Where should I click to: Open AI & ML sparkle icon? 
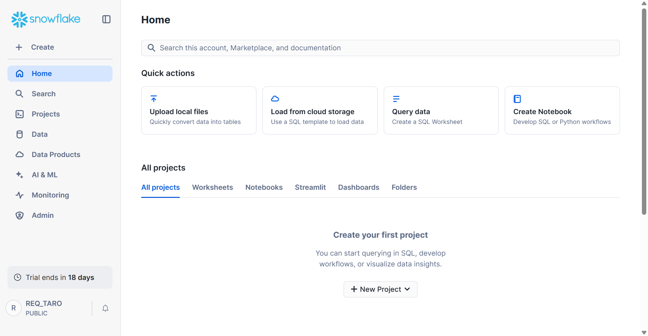pos(20,175)
